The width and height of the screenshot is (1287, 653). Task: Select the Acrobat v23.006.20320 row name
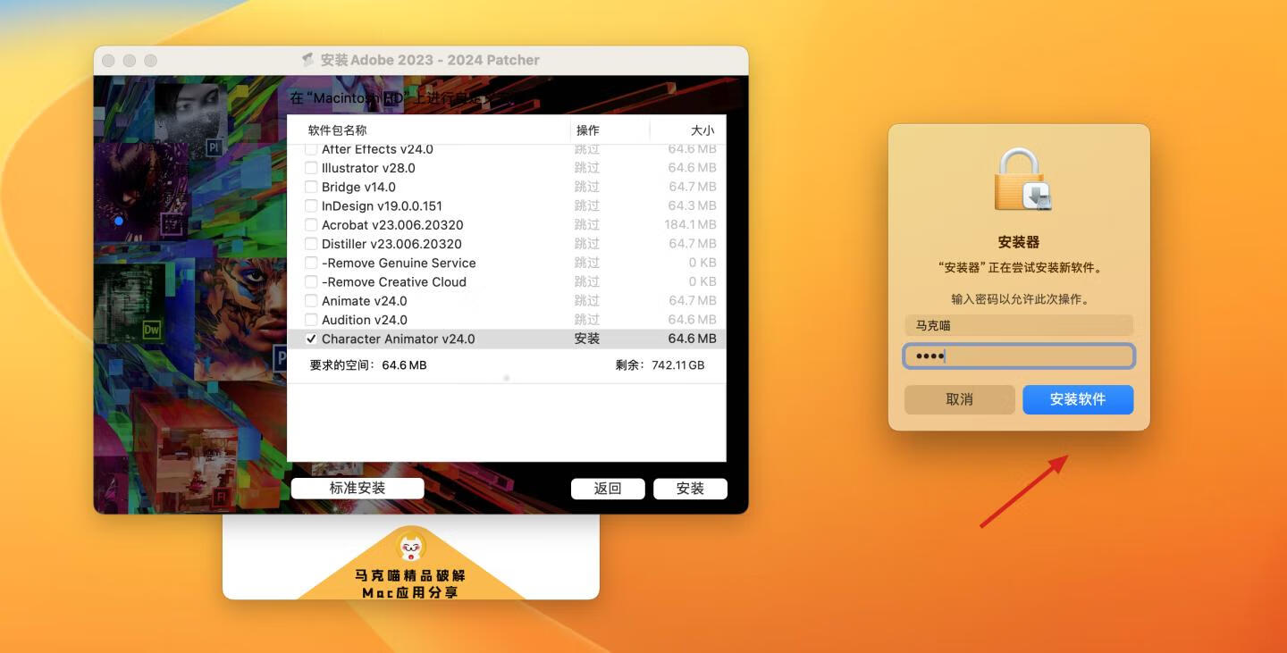392,225
